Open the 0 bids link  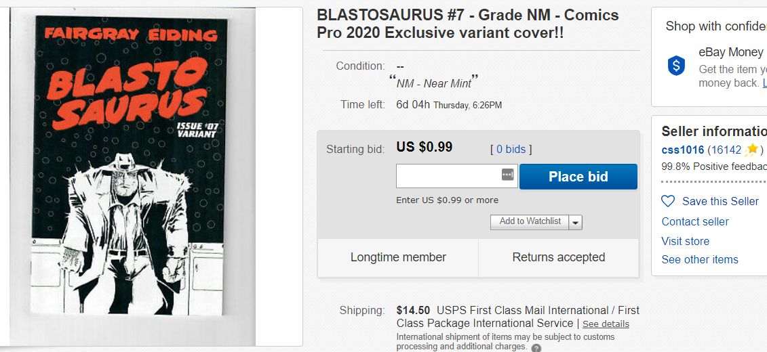[511, 149]
